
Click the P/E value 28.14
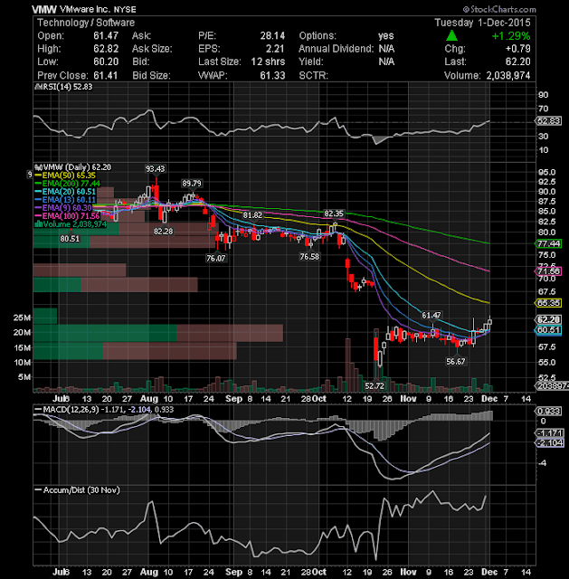click(272, 36)
